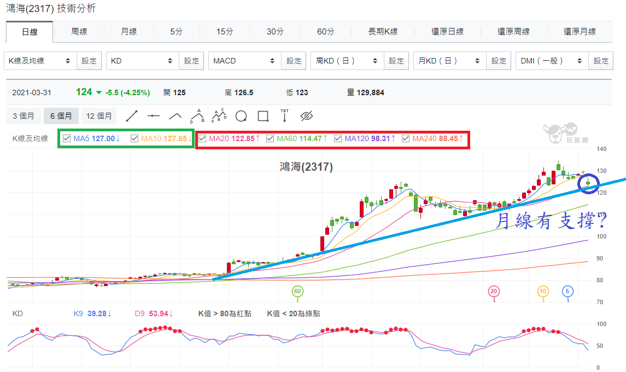The width and height of the screenshot is (626, 372).
Task: Click the MA5 marker on chart axis
Action: (x=568, y=291)
